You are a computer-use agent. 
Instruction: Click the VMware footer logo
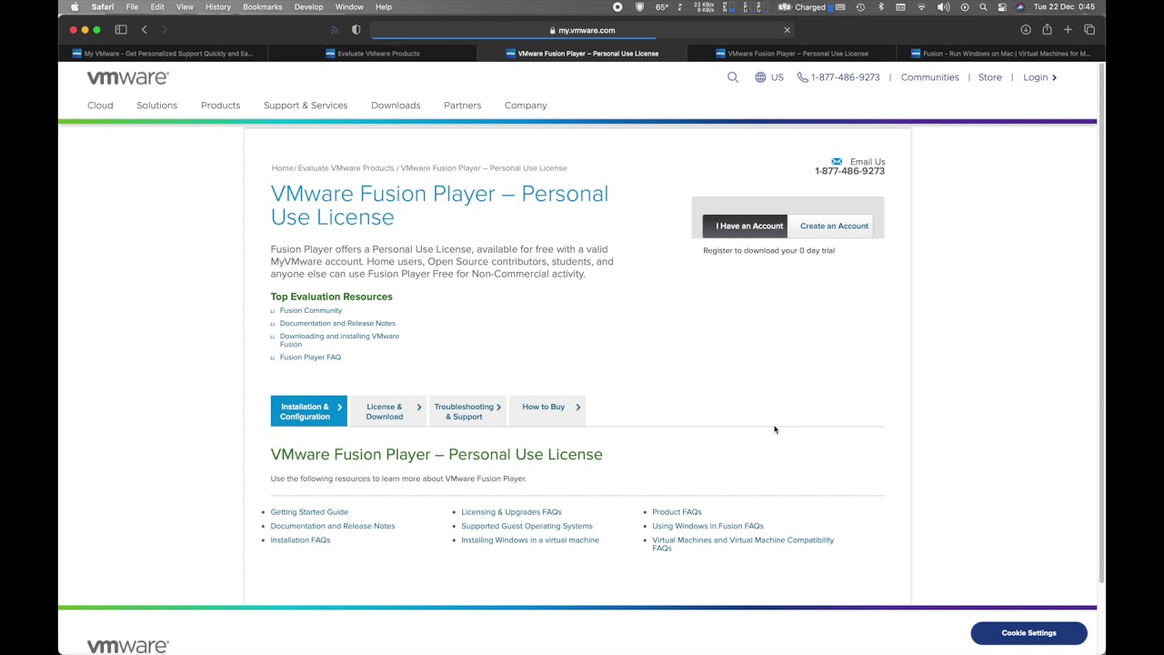click(x=127, y=646)
